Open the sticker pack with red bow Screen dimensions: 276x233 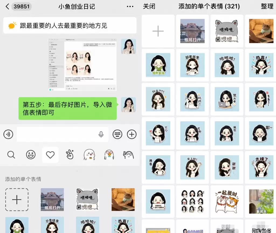109,155
